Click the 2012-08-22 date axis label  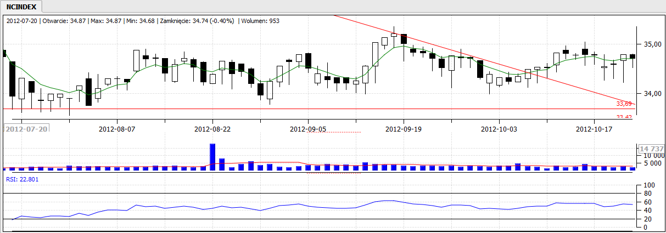coord(212,129)
